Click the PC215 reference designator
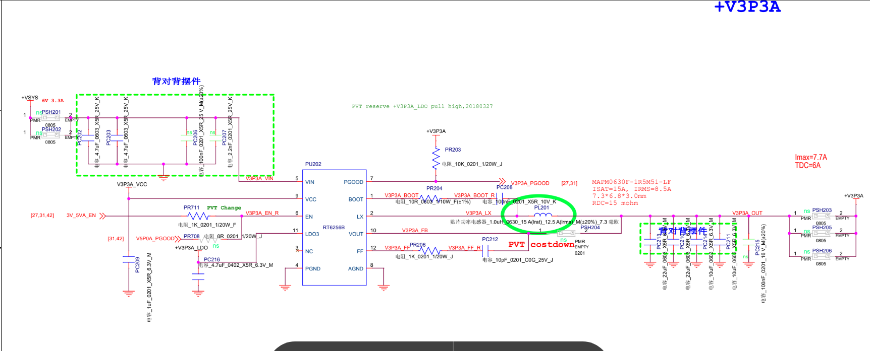 pyautogui.click(x=757, y=248)
